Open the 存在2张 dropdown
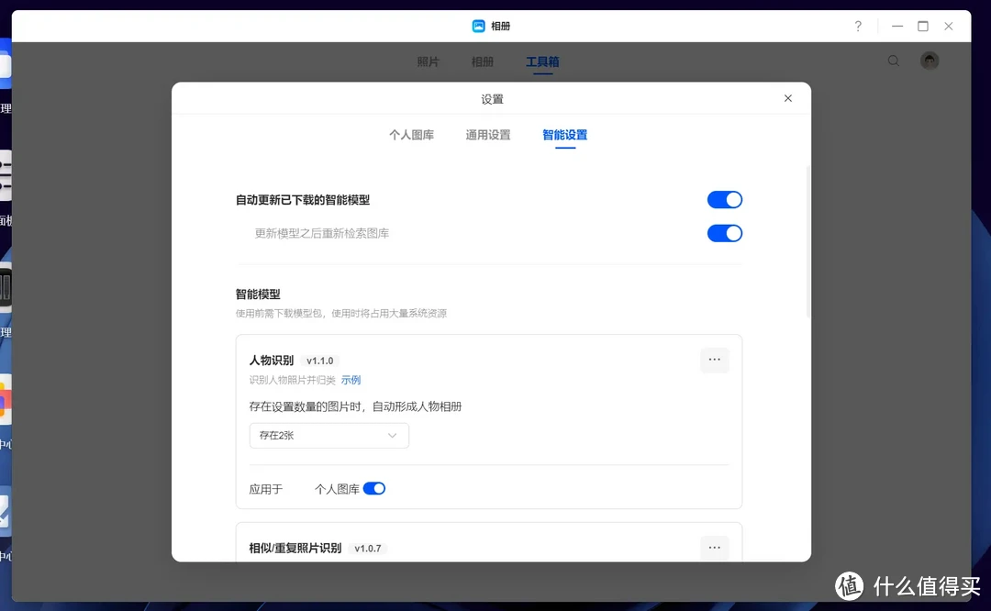 click(x=328, y=435)
